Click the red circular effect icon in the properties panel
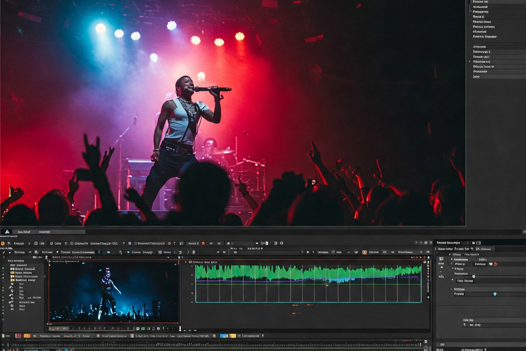Screen dimensions: 526x351 (x=496, y=264)
